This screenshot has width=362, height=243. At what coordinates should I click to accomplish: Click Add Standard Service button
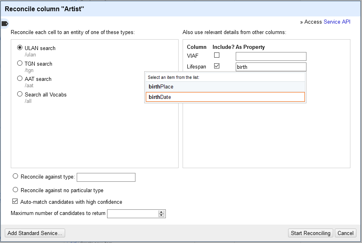pyautogui.click(x=35, y=233)
